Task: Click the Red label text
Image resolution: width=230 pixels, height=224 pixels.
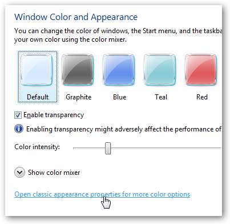Action: tap(202, 97)
